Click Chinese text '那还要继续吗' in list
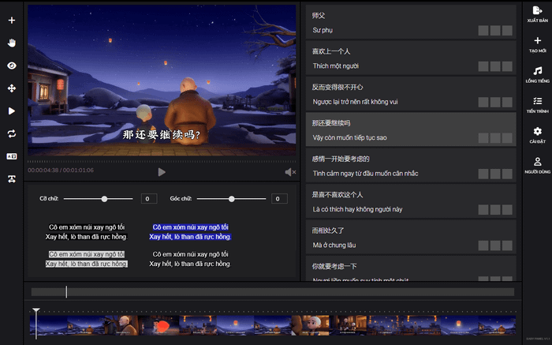 click(331, 123)
